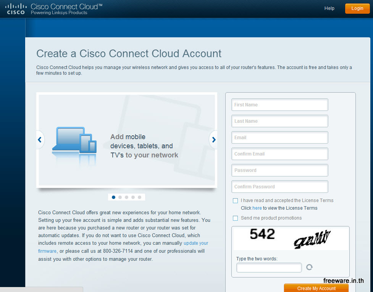This screenshot has height=292, width=373.
Task: Focus the First Name field
Action: pyautogui.click(x=280, y=105)
